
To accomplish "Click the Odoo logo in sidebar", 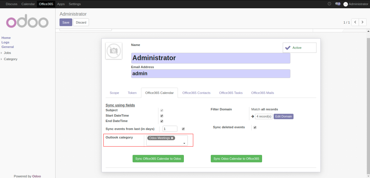I will click(x=27, y=22).
